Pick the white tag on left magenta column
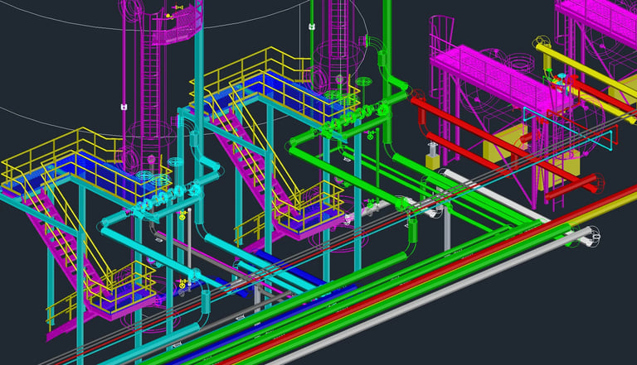Screen dimensions: 637x365 point(124,107)
